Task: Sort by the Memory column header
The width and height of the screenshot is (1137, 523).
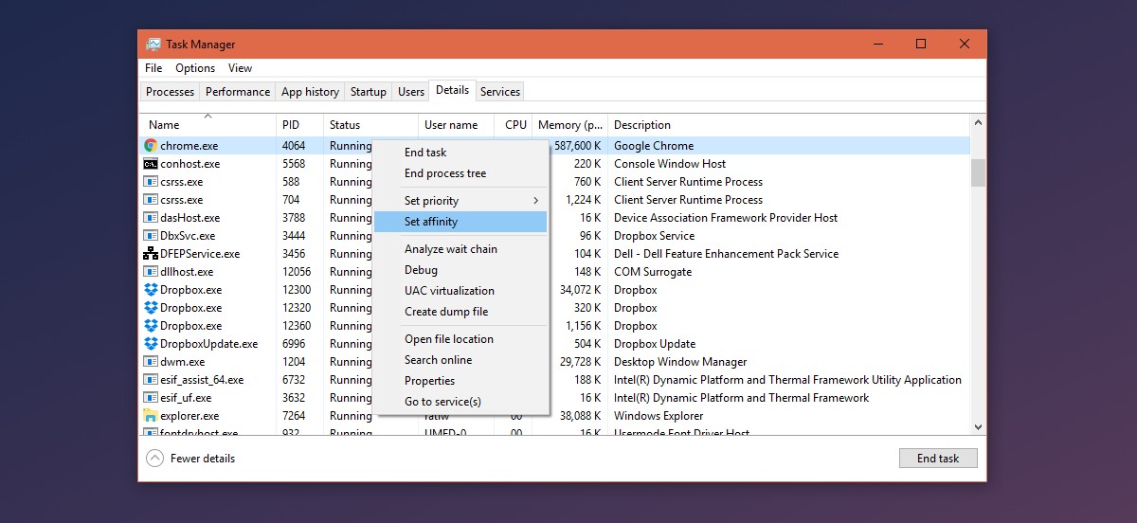Action: 569,125
